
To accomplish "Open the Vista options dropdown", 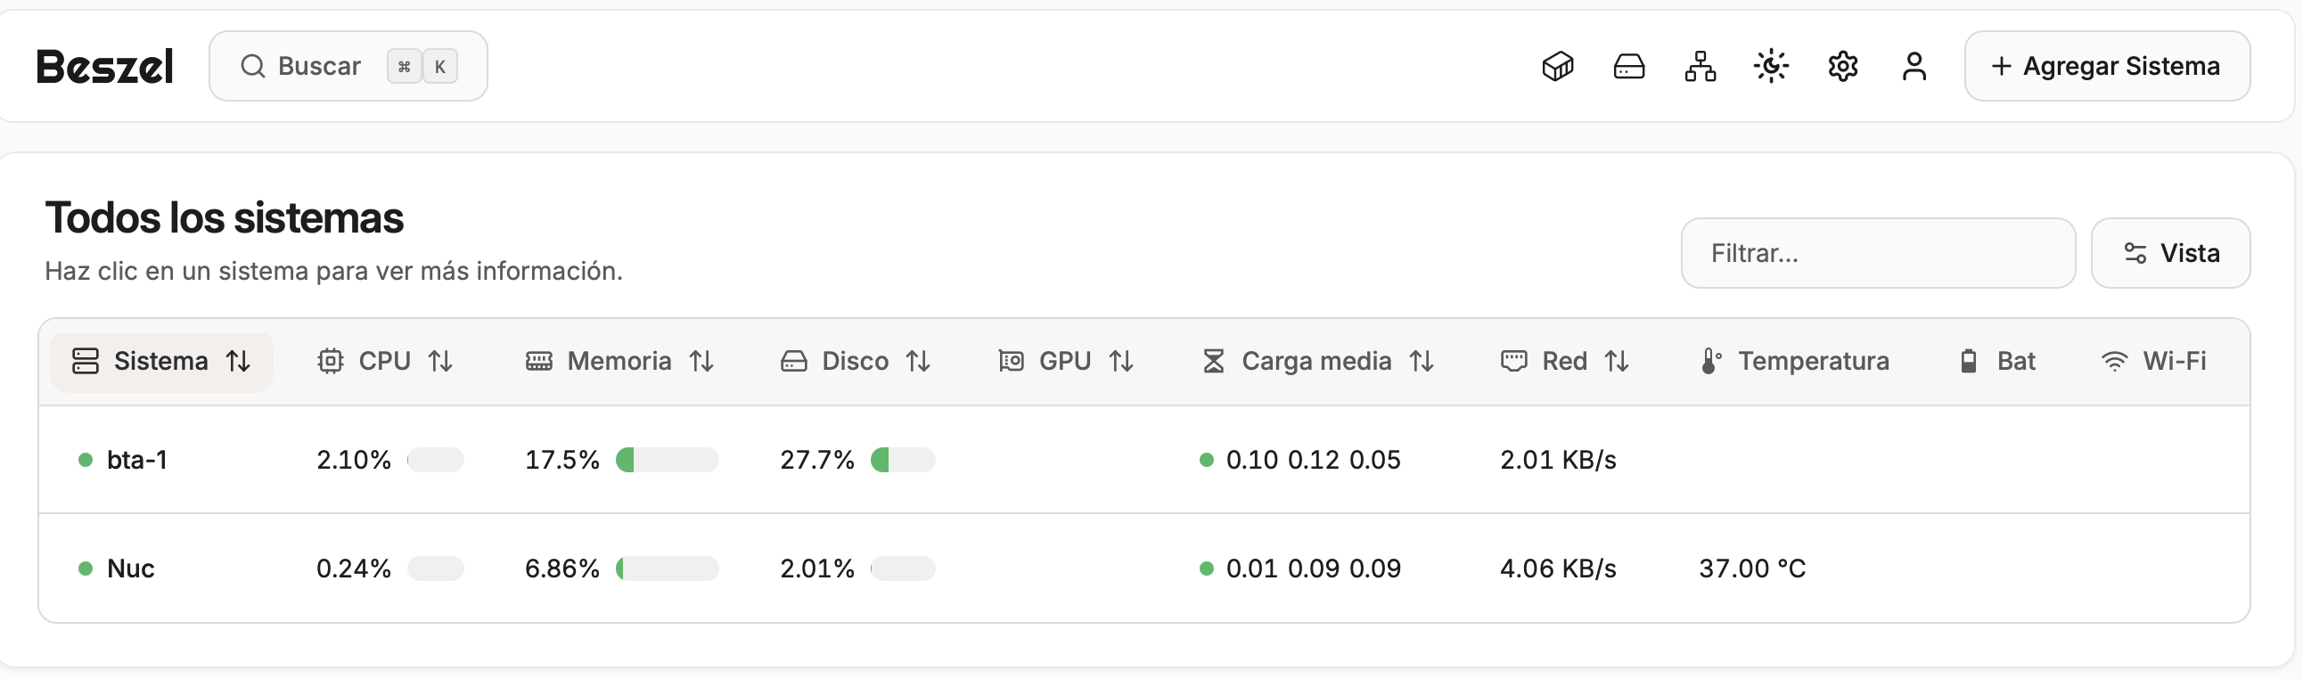I will (x=2171, y=253).
